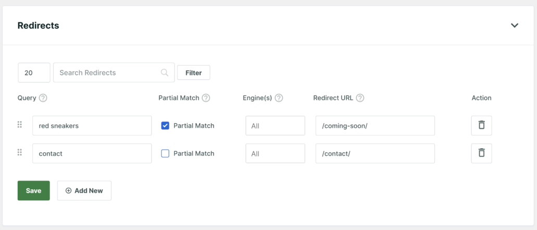
Task: Grab the drag handle for red sneakers row
Action: pyautogui.click(x=19, y=125)
